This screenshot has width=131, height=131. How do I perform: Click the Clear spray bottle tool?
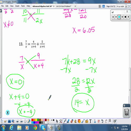point(95,121)
